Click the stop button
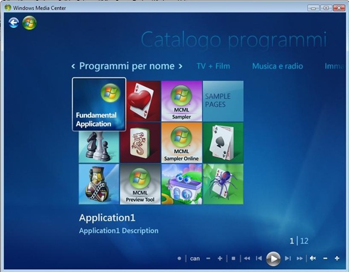 pyautogui.click(x=233, y=258)
